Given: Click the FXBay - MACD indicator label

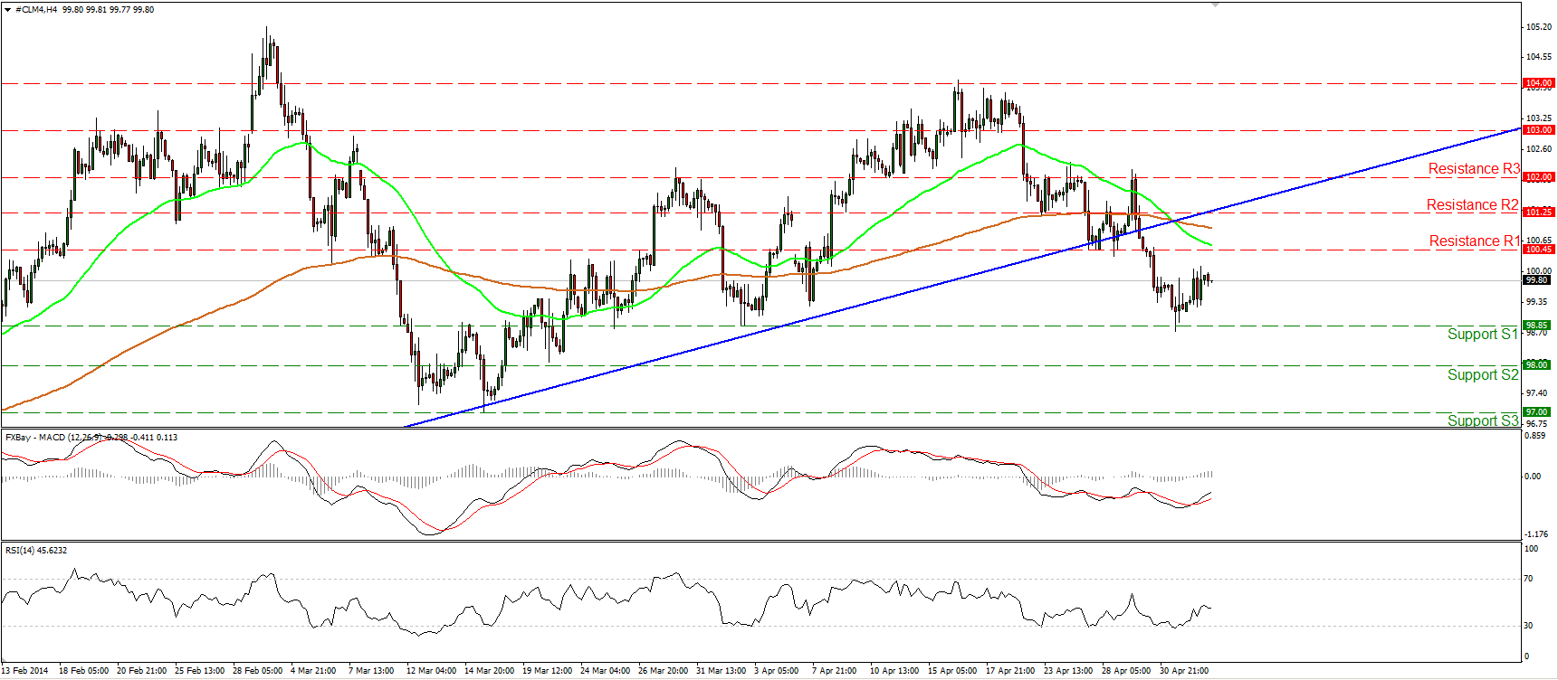Looking at the screenshot, I should 91,438.
